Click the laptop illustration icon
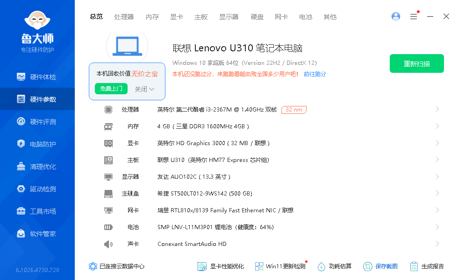Image resolution: width=458 pixels, height=280 pixels. click(x=127, y=46)
